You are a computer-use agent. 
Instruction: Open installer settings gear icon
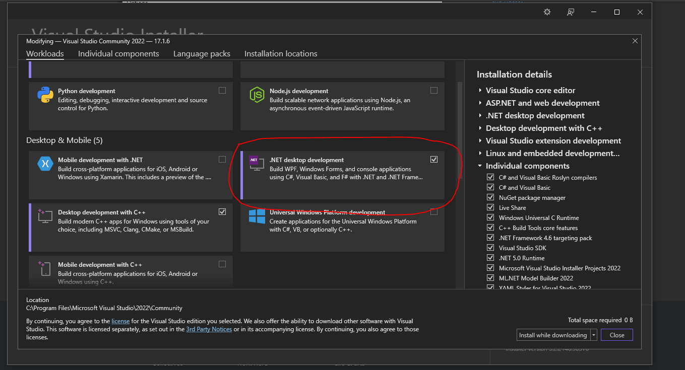(x=547, y=12)
